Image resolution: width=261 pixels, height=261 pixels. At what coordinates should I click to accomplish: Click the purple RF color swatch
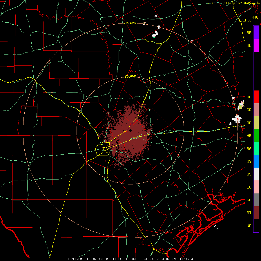pos(256,32)
